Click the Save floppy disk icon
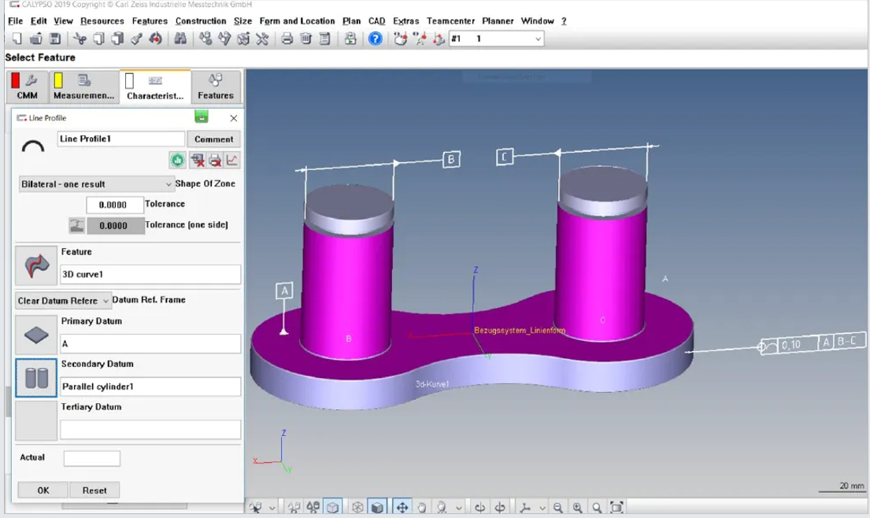Viewport: 870px width, 518px height. (55, 39)
